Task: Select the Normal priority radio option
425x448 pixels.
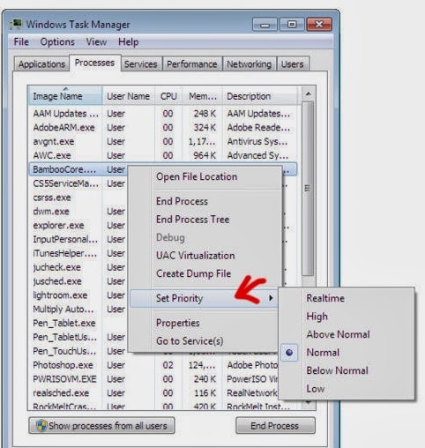Action: pos(289,353)
